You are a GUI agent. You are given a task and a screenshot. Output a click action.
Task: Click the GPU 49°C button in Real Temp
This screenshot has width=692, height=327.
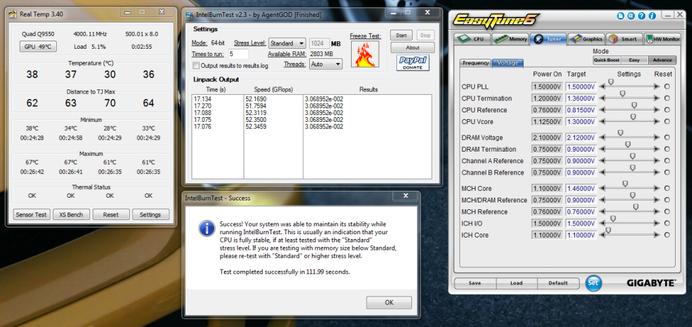tap(38, 47)
